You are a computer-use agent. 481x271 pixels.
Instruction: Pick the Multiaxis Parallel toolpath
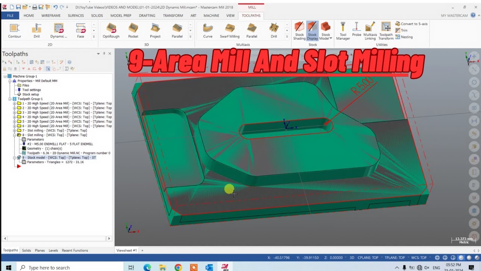tap(252, 30)
